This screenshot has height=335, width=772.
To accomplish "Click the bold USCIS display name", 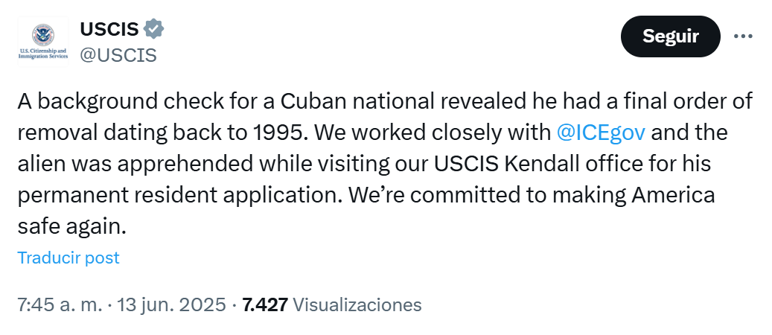I will 109,29.
